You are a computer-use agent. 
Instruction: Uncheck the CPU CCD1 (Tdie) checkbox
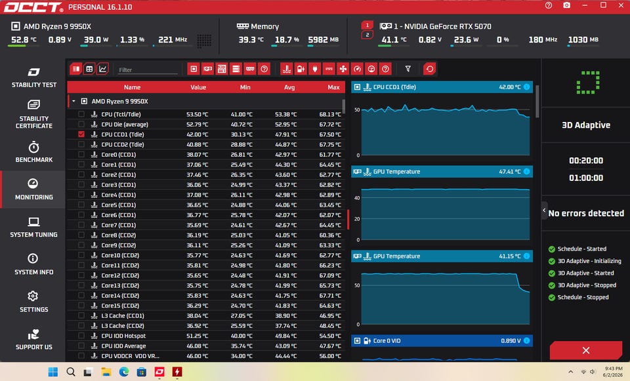point(81,134)
